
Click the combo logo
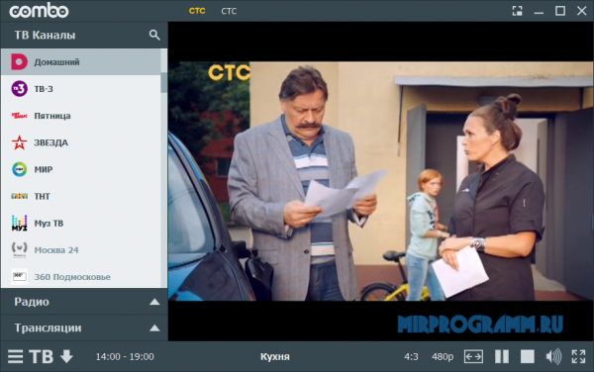tap(39, 11)
